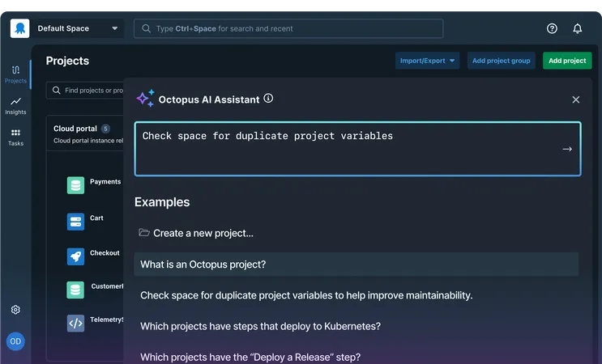602x364 pixels.
Task: Close the Octopus AI Assistant panel
Action: pos(576,99)
